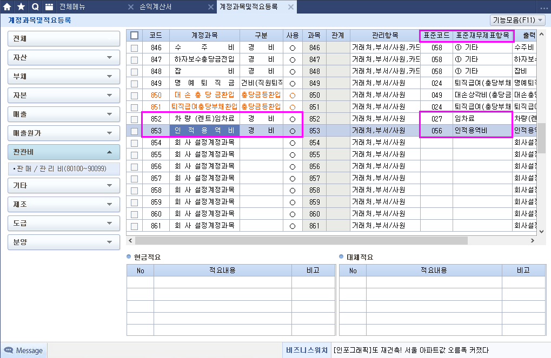Expand the 매출 category
551x358 pixels.
point(64,114)
